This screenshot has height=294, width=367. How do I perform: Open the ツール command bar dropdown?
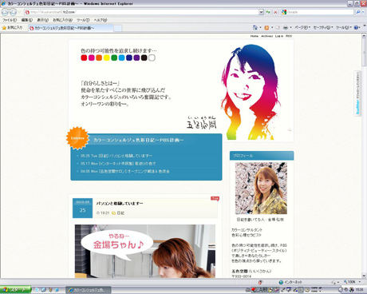[x=343, y=27]
